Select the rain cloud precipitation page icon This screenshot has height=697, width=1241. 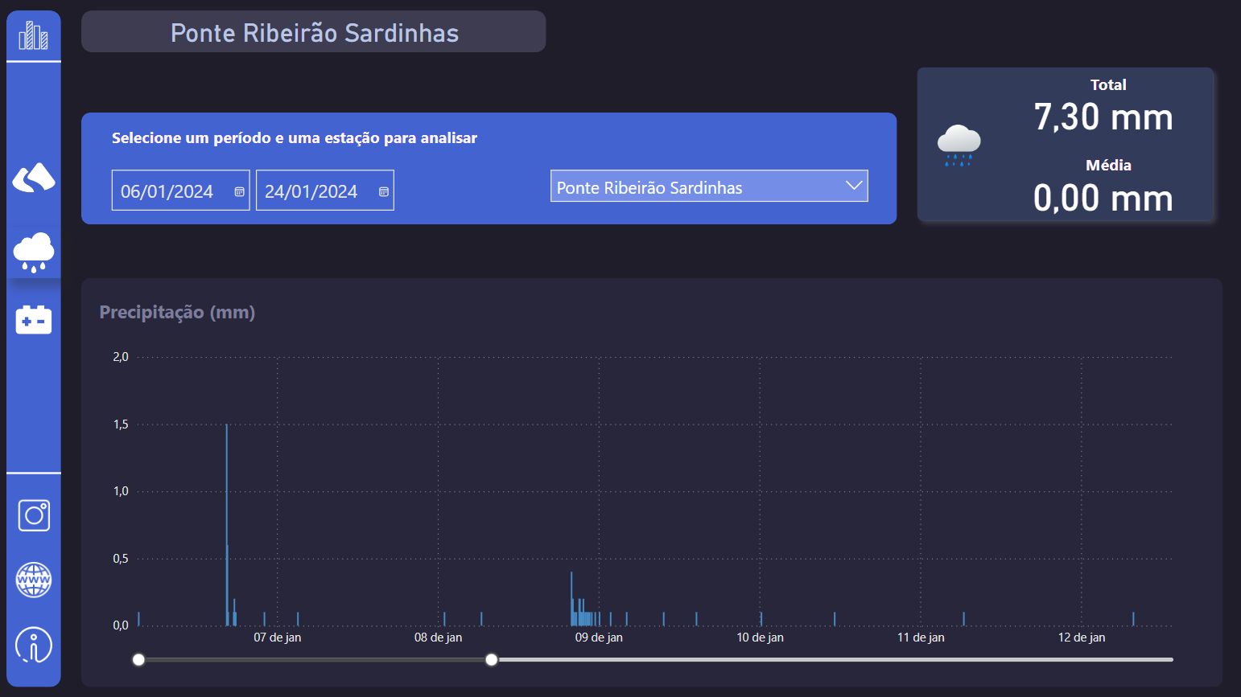(34, 252)
